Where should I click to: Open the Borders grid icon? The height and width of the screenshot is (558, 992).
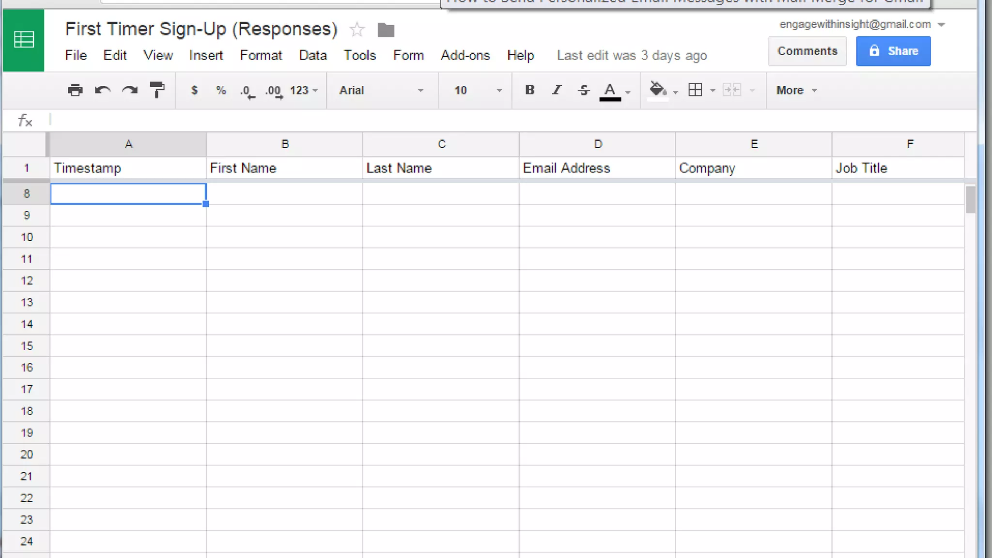(x=695, y=90)
